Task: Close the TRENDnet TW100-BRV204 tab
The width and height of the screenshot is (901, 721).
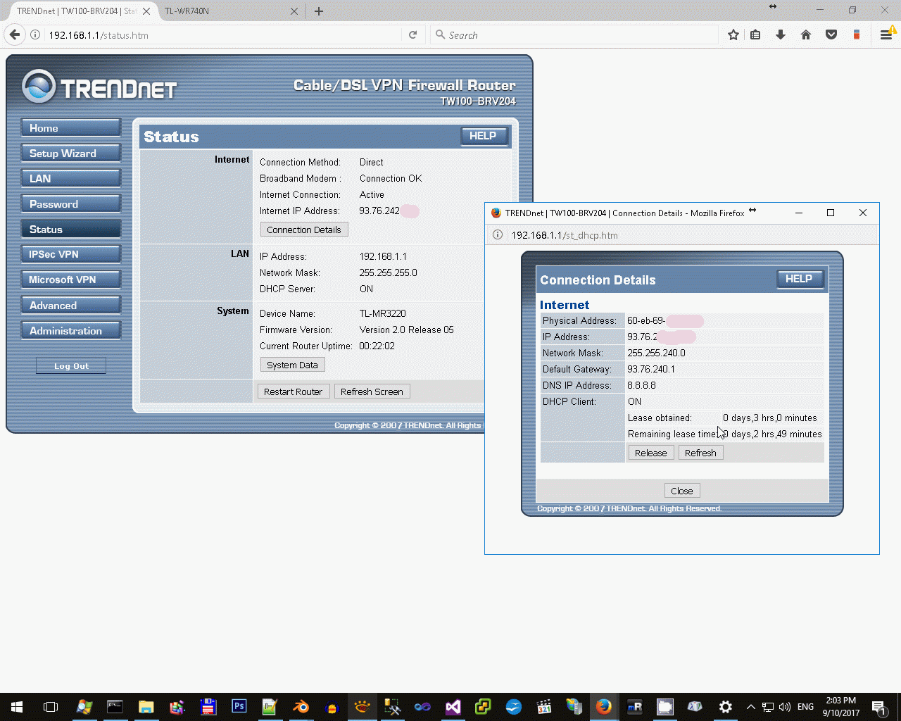Action: (x=146, y=11)
